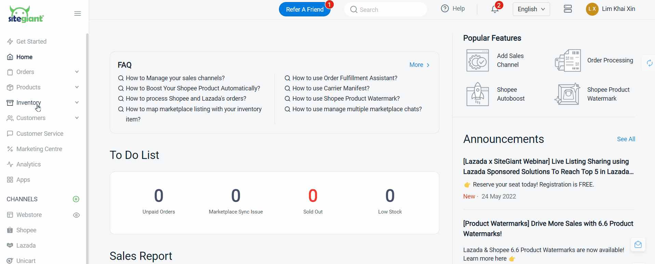Open How to Manage your sales channels FAQ
The width and height of the screenshot is (655, 264).
tap(175, 78)
